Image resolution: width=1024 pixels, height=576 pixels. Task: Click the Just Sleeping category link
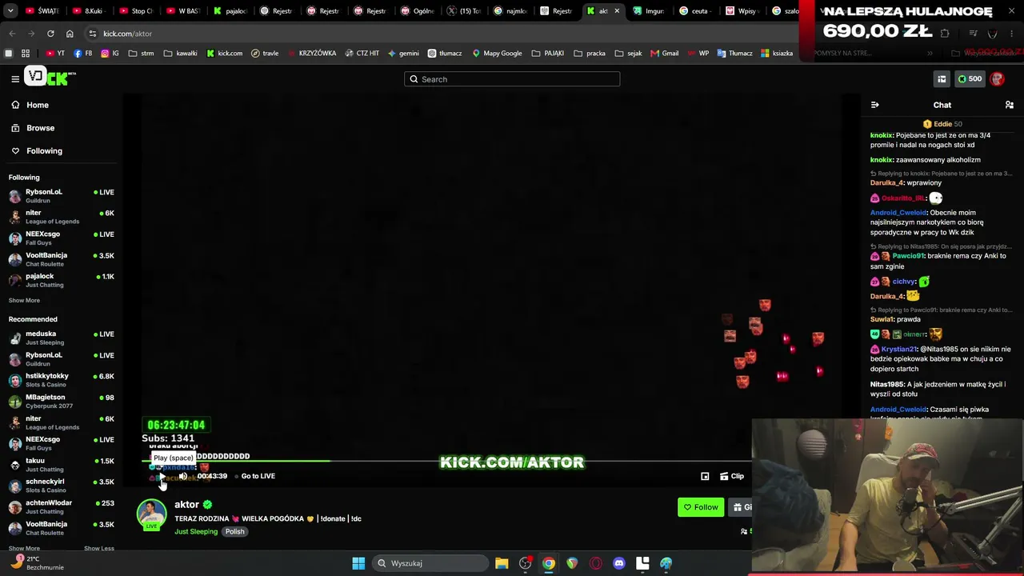coord(196,532)
